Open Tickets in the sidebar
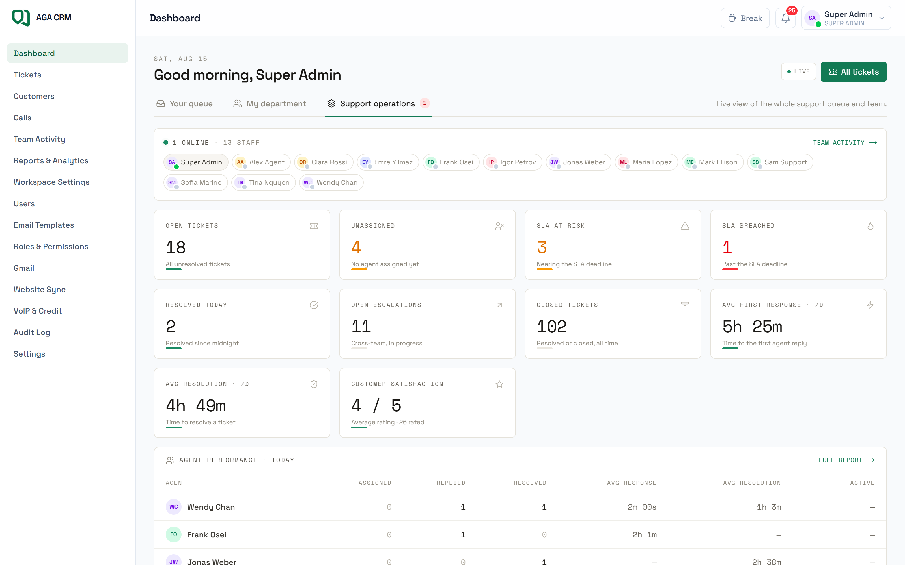This screenshot has width=905, height=565. (67, 75)
